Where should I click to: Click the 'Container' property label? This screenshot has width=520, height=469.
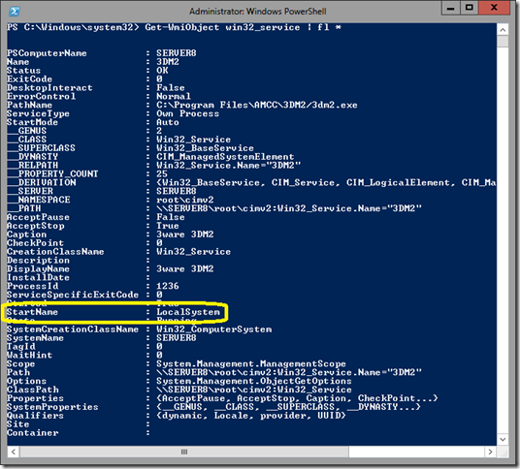coord(33,432)
